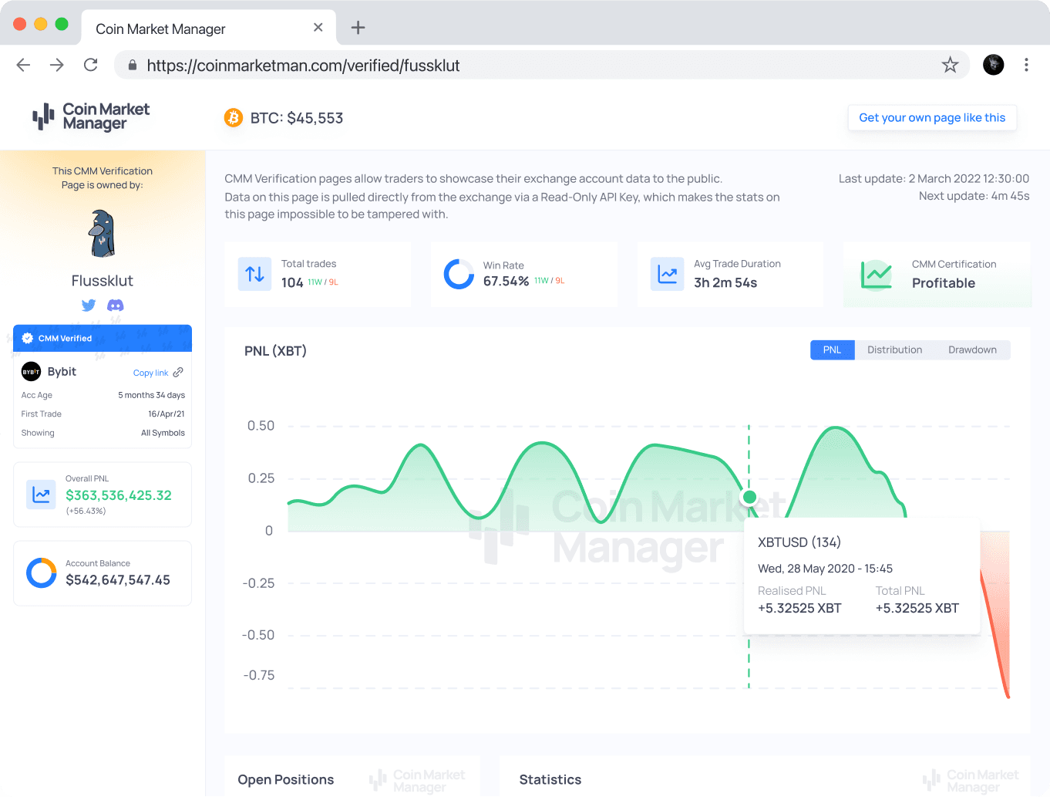The image size is (1050, 797).
Task: Bookmark page with the star icon
Action: pyautogui.click(x=950, y=65)
